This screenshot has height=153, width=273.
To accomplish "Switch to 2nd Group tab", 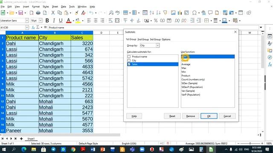I will [x=143, y=40].
